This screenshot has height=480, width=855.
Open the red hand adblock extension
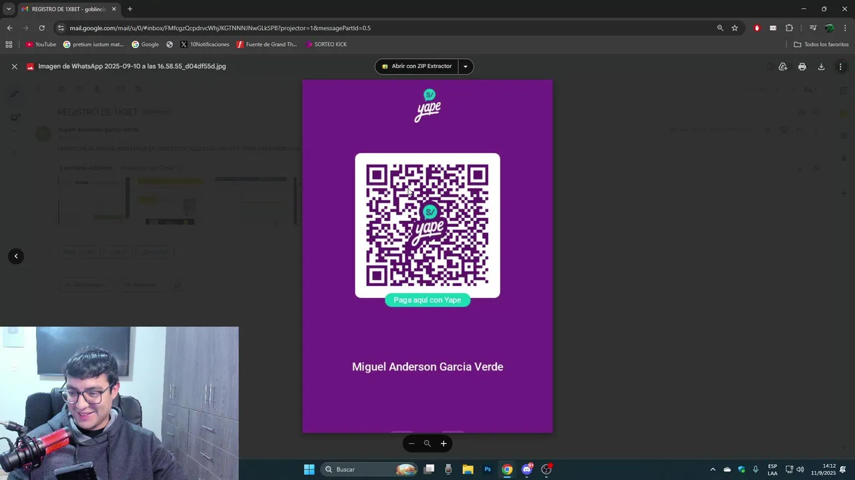tap(757, 28)
